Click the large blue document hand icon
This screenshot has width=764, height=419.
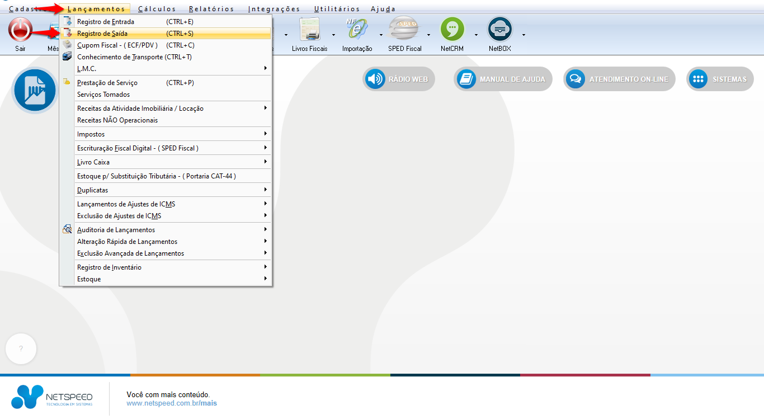[35, 90]
